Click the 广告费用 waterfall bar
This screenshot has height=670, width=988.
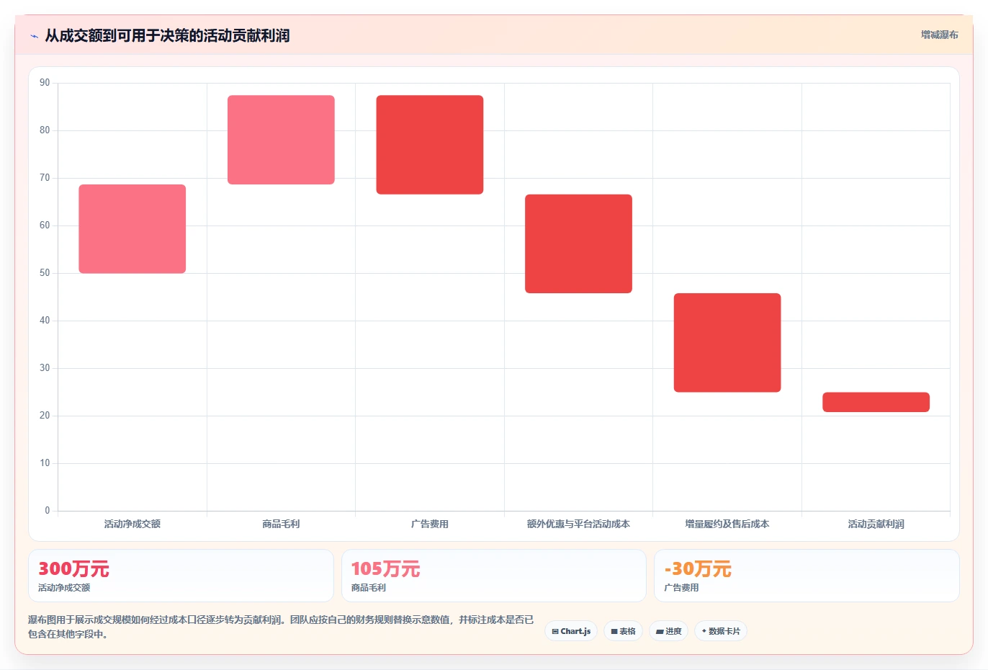(430, 145)
